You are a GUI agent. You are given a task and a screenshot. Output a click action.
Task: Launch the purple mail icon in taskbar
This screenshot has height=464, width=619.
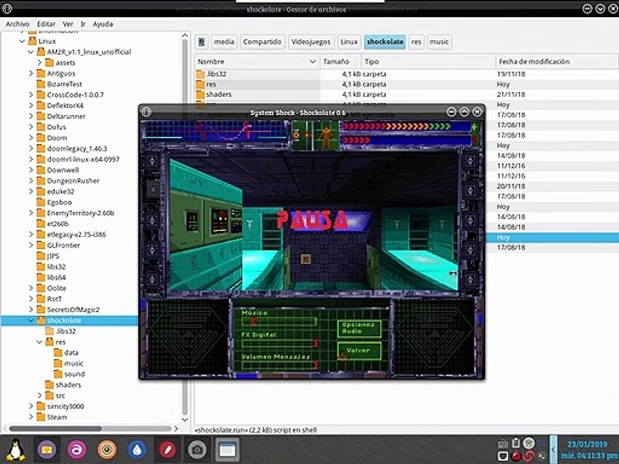point(46,449)
